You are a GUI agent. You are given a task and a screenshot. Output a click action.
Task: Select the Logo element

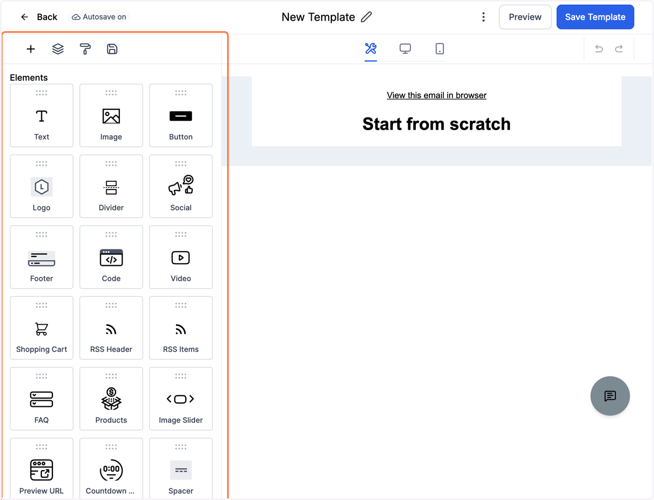[x=41, y=186]
